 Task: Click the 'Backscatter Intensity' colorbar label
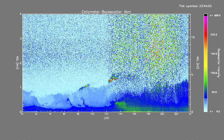(219, 63)
